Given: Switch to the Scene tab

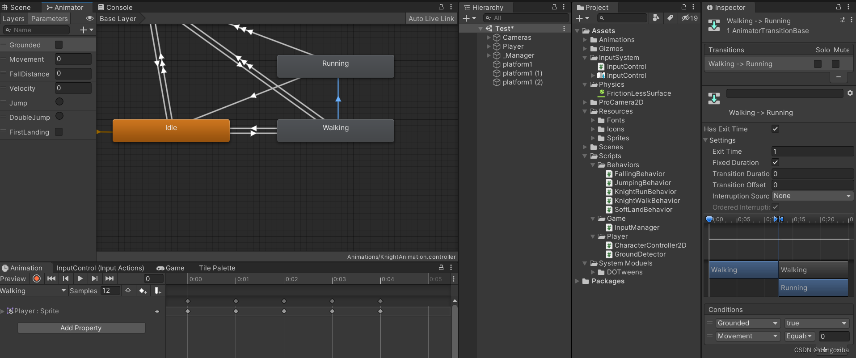Looking at the screenshot, I should coord(17,7).
